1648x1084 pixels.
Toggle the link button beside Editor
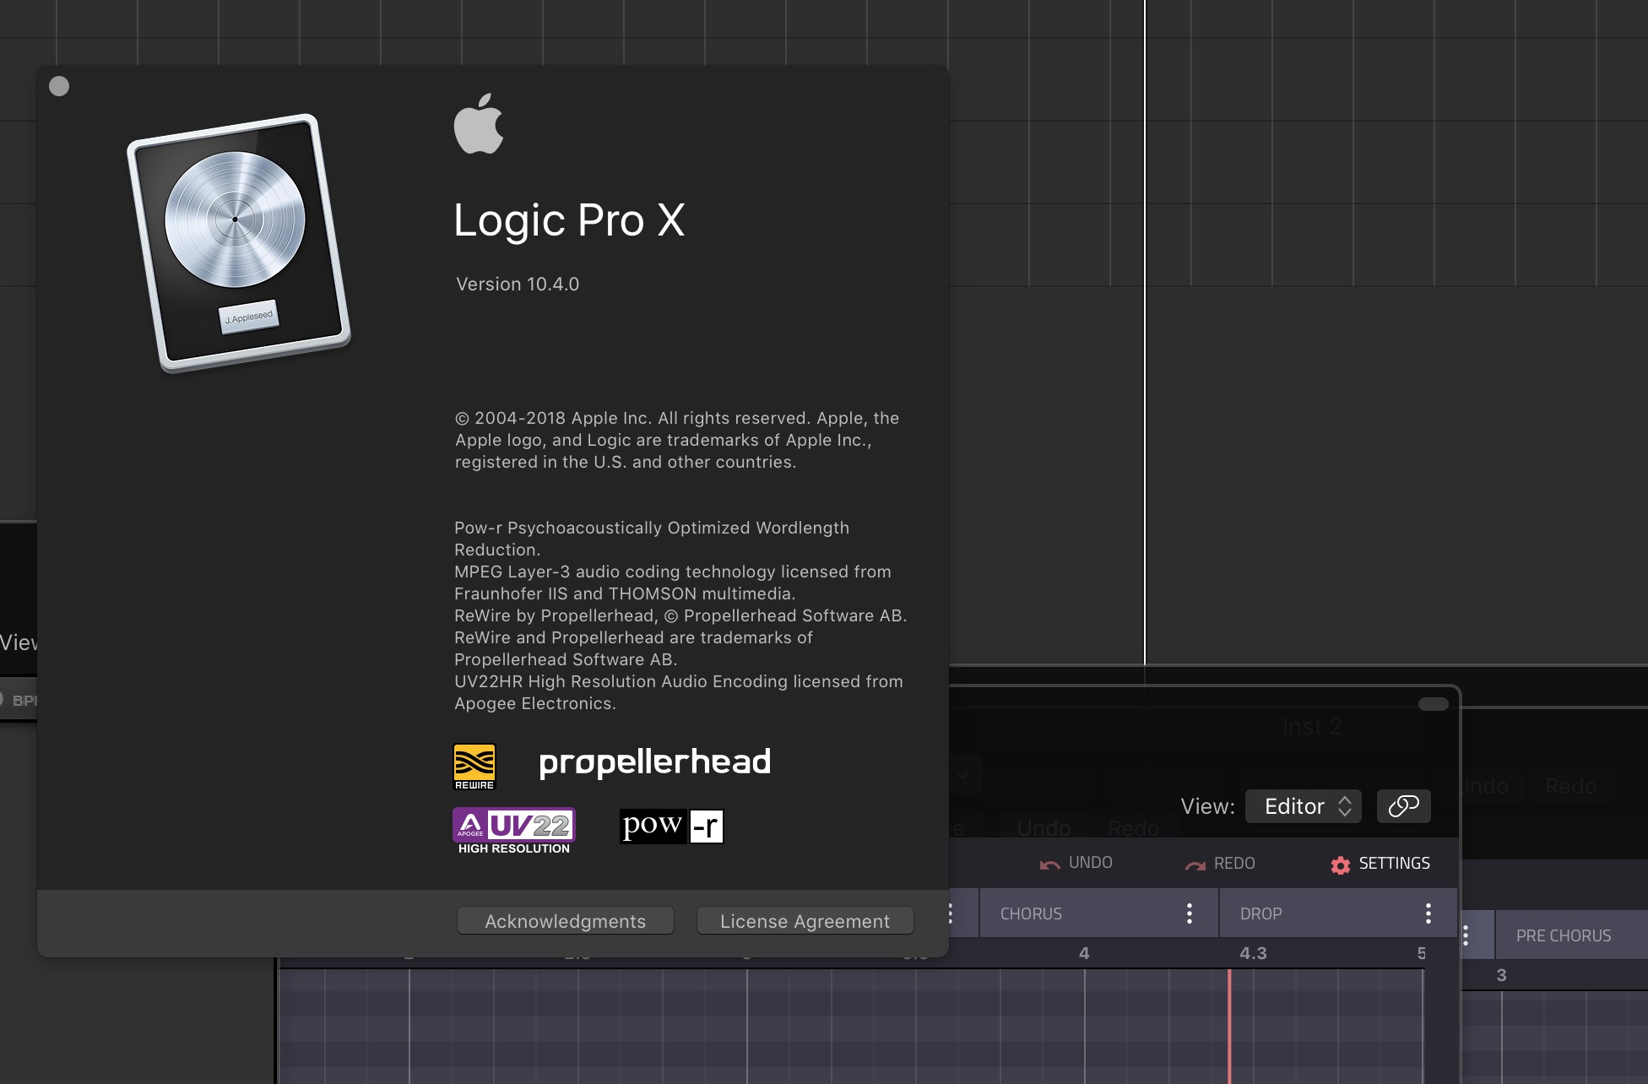click(1404, 806)
